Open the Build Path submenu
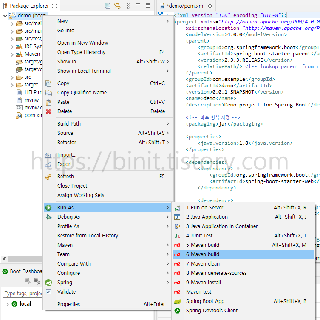Image resolution: width=320 pixels, height=320 pixels. pos(108,124)
